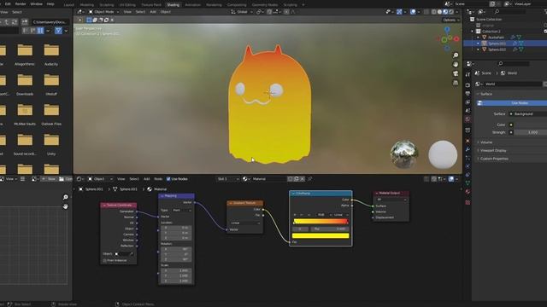Open viewport Options dropdown
The height and width of the screenshot is (307, 547).
(451, 20)
